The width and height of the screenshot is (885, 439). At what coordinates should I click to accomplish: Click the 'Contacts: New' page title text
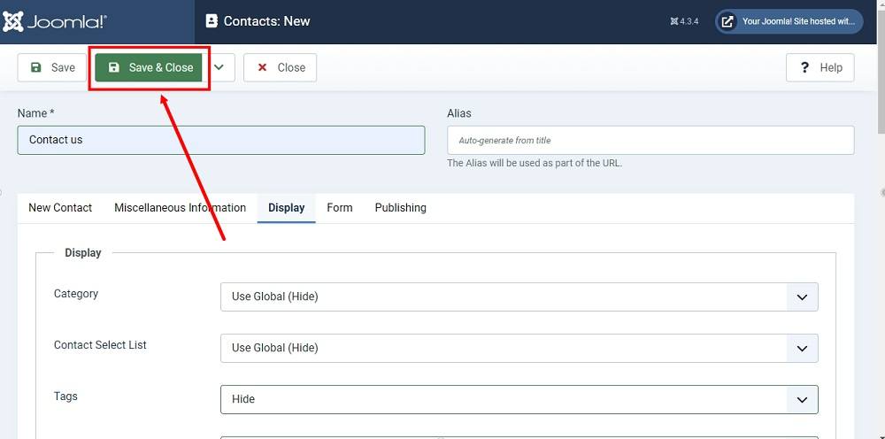point(267,21)
